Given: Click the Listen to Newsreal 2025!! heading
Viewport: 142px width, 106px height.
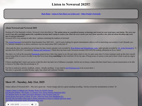Looking at the screenshot, I should pos(71,4).
